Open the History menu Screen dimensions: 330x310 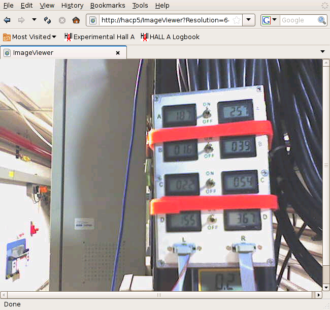pyautogui.click(x=73, y=5)
